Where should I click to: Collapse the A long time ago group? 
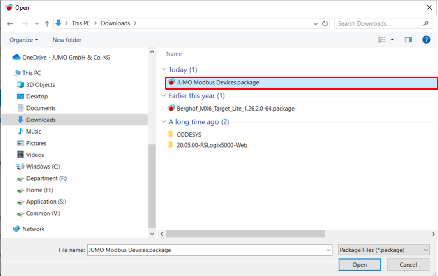[164, 122]
